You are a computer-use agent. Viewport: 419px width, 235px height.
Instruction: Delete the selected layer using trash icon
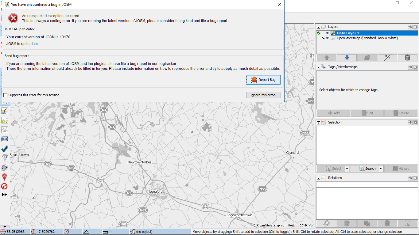pos(407,58)
